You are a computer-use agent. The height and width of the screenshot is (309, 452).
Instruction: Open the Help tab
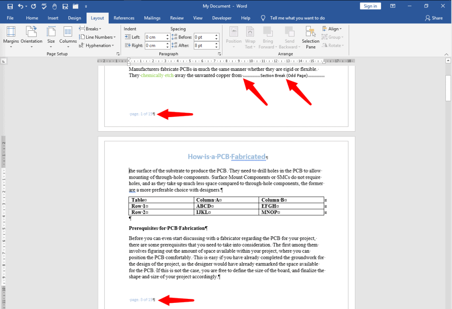coord(245,18)
